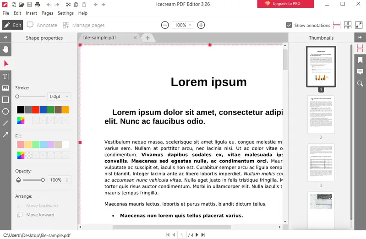Image resolution: width=366 pixels, height=239 pixels.
Task: Select the Hand pan tool
Action: (x=5, y=49)
